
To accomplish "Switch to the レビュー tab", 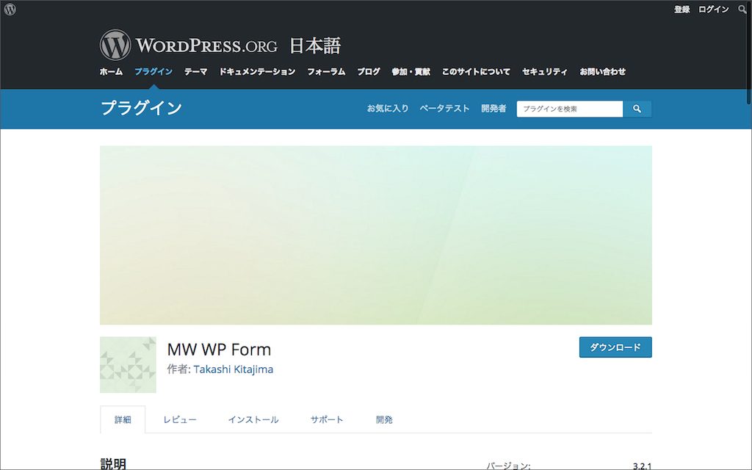I will click(180, 419).
